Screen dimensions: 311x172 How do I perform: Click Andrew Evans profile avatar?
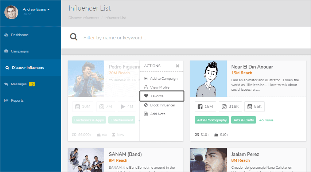pyautogui.click(x=11, y=12)
